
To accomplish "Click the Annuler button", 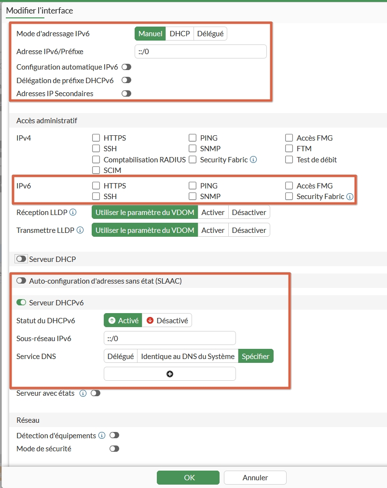I will coord(255,477).
